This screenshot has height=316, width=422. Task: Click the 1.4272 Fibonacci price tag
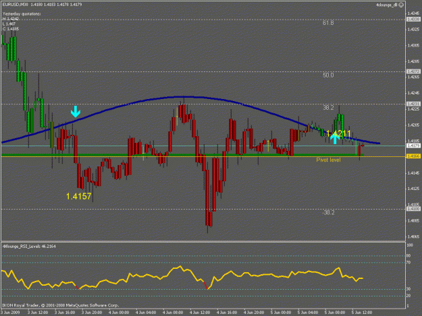pyautogui.click(x=413, y=71)
